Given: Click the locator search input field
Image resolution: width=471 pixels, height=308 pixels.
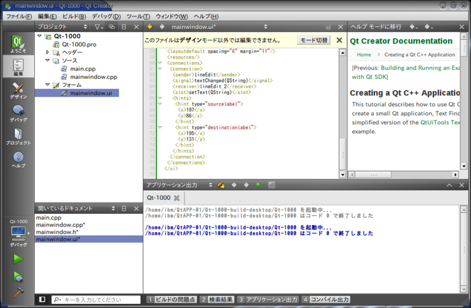Looking at the screenshot, I should pos(96,299).
